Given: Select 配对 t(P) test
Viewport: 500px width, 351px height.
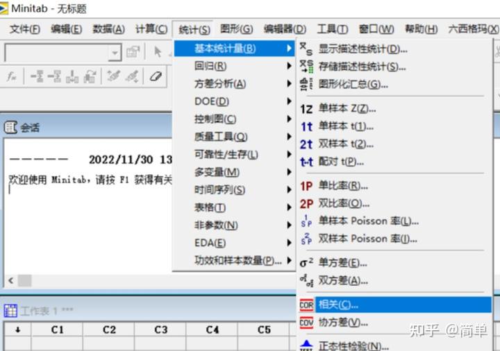Looking at the screenshot, I should [394, 162].
